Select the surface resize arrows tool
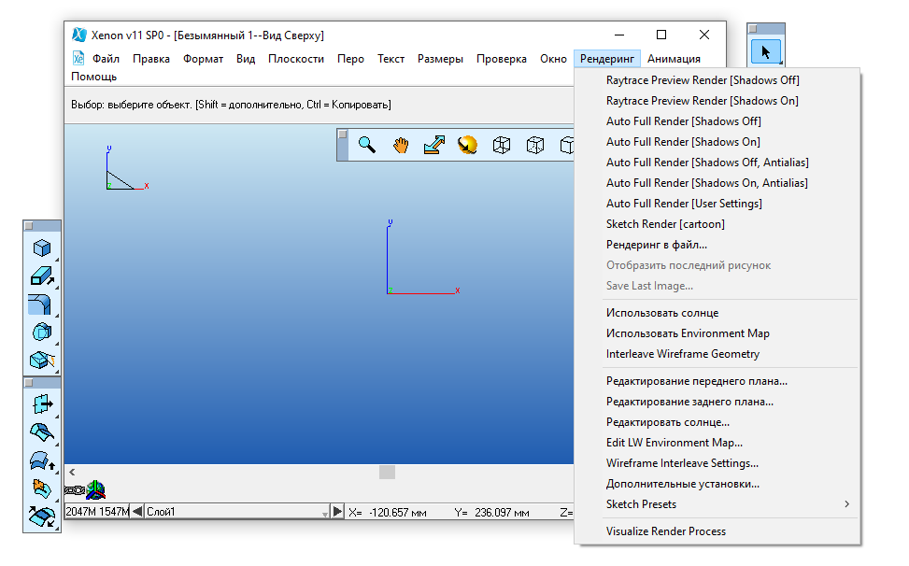Screen dimensions: 909x566 pos(42,516)
